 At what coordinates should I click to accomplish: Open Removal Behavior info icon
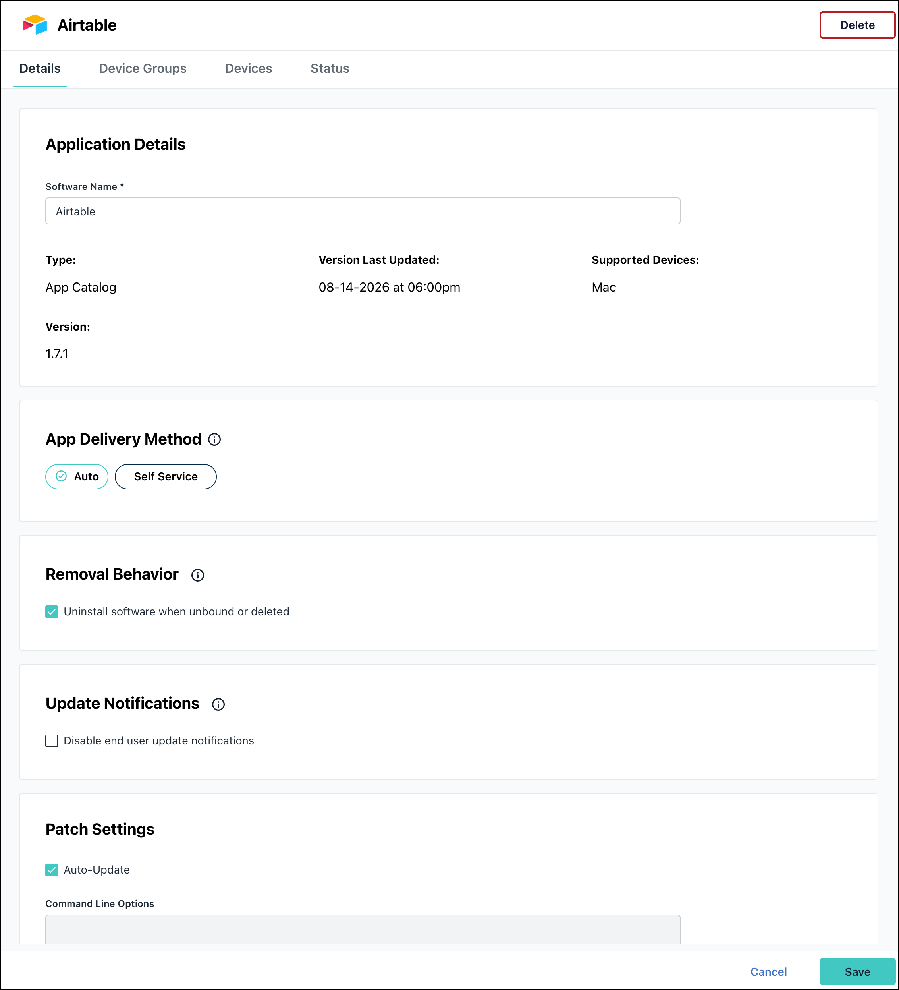198,575
